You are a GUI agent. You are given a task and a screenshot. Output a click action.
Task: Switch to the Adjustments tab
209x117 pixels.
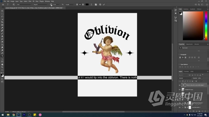tap(189, 44)
